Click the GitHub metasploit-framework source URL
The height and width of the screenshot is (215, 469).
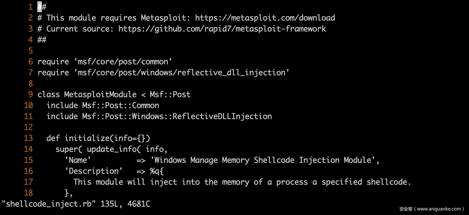click(222, 29)
